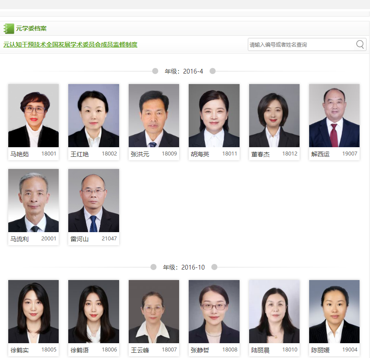Open profile card numbered 18005
This screenshot has width=370, height=358.
33,318
